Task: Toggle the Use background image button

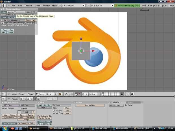Action: [x=4, y=12]
